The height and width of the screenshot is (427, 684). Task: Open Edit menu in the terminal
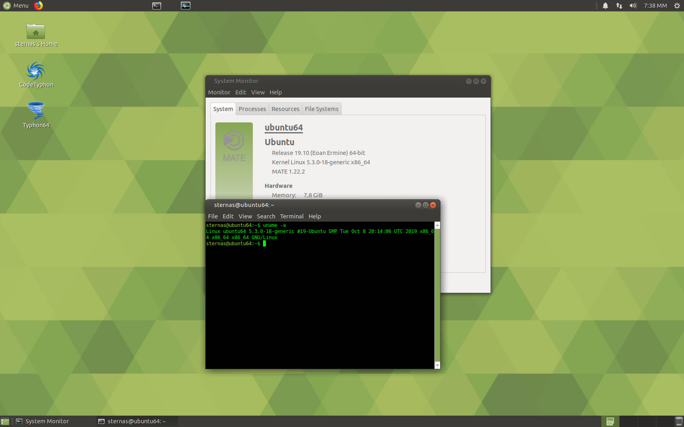click(x=228, y=216)
